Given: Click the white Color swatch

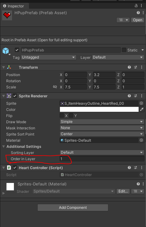Looking at the screenshot, I should click(99, 109).
